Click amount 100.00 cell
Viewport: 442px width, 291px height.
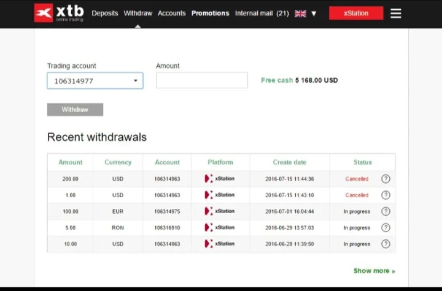click(71, 211)
